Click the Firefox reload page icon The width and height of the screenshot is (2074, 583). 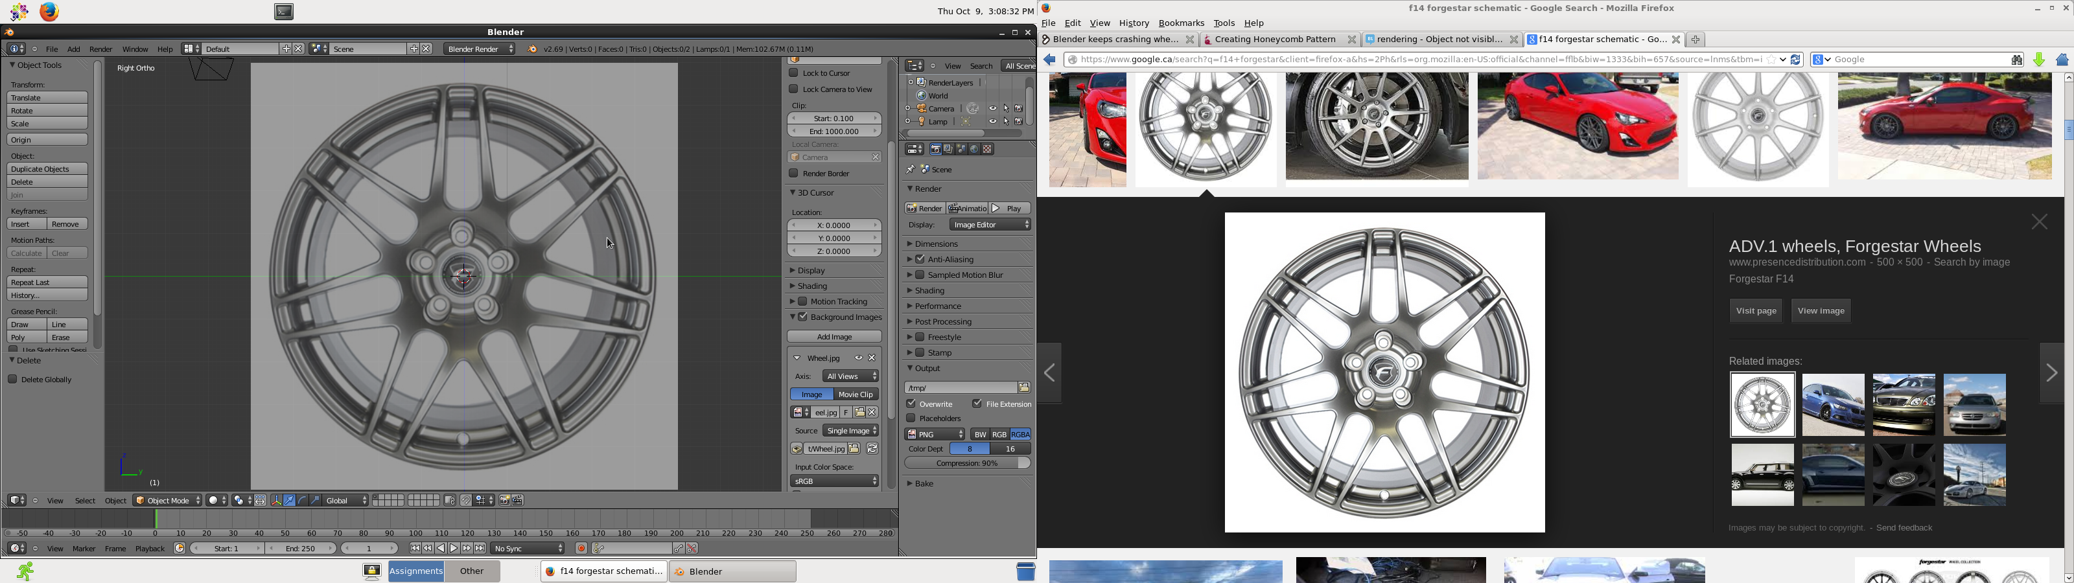click(x=1796, y=60)
